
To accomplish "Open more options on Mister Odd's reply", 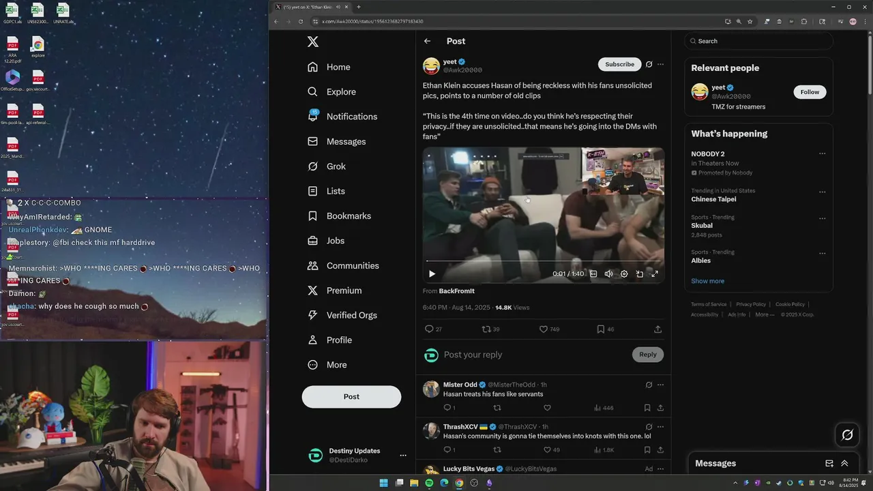I will 660,385.
